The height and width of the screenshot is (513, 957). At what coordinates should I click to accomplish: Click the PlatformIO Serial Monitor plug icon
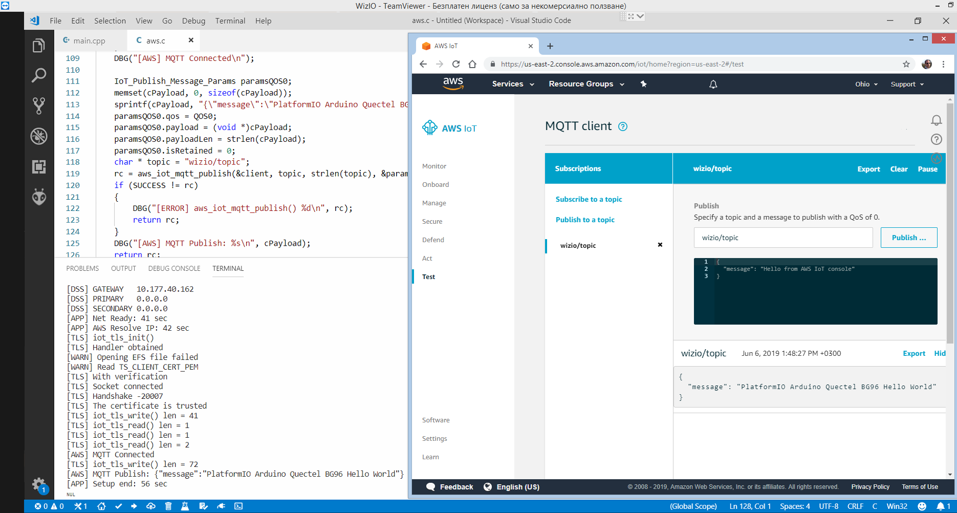(221, 506)
